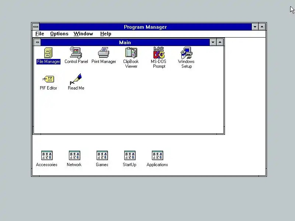The width and height of the screenshot is (295, 221).
Task: Open the Options menu
Action: [x=59, y=34]
